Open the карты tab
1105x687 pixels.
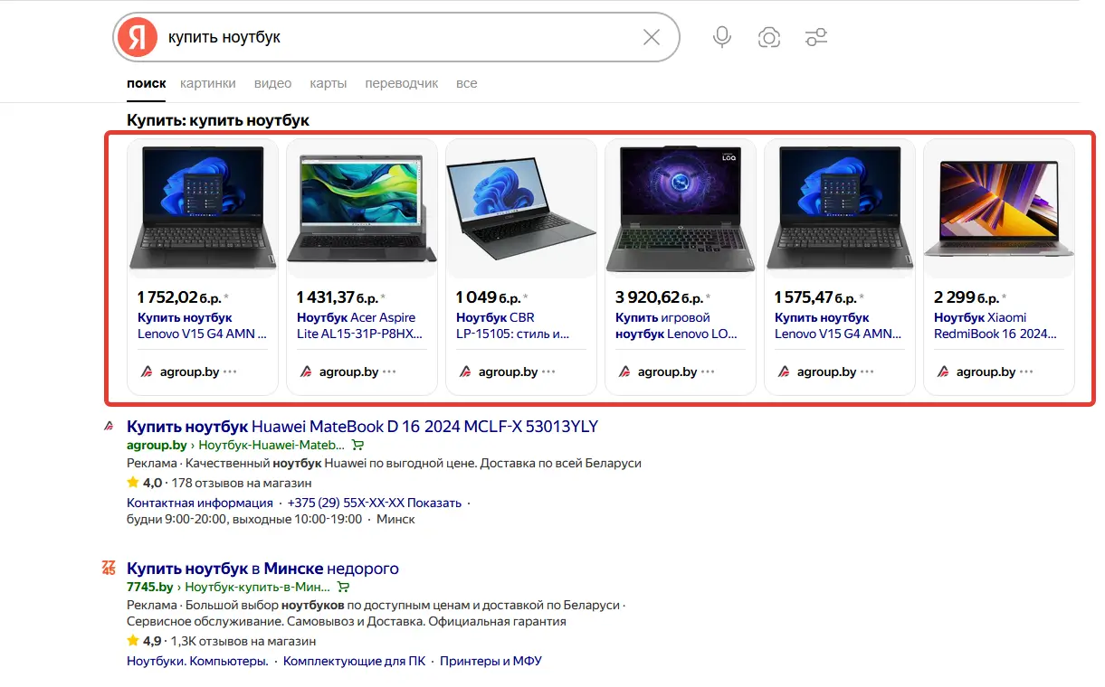[328, 83]
